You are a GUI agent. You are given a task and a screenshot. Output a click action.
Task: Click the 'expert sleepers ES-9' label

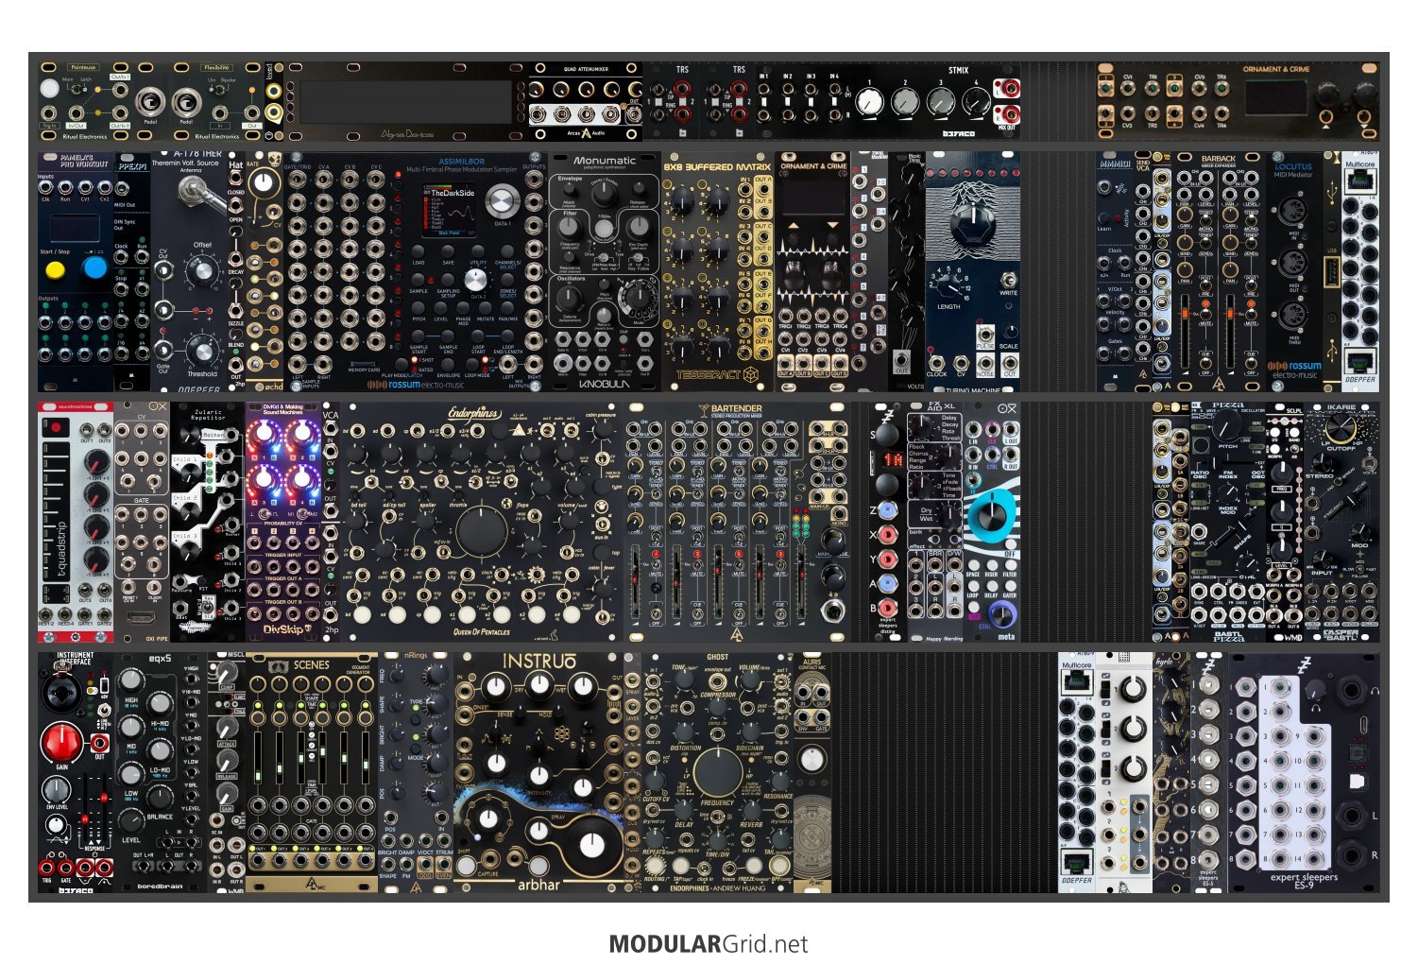coord(1304,881)
